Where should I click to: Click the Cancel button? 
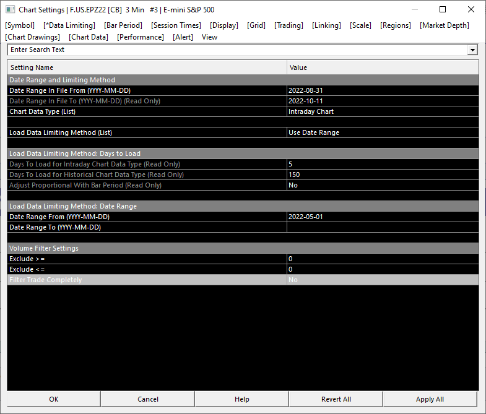tap(148, 399)
